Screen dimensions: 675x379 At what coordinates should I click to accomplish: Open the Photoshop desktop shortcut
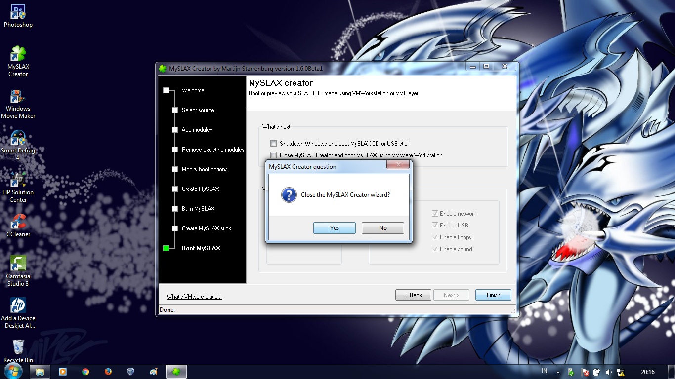[18, 16]
